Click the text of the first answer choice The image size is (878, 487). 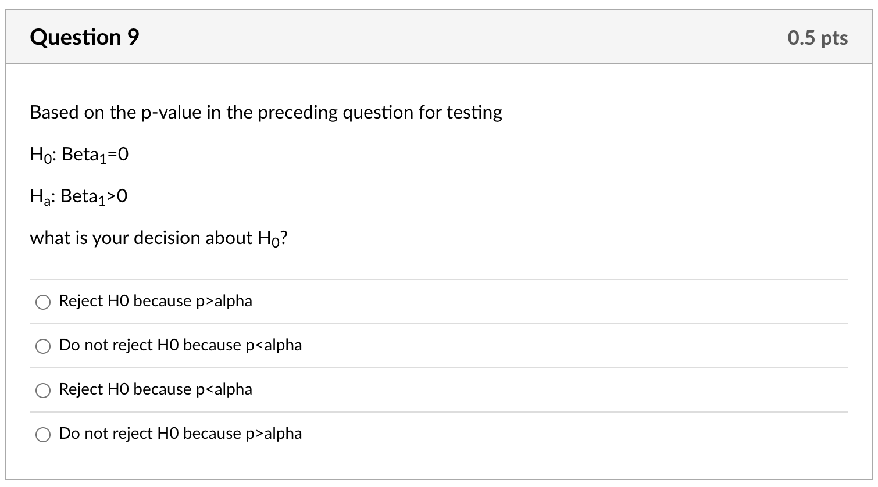pos(155,301)
